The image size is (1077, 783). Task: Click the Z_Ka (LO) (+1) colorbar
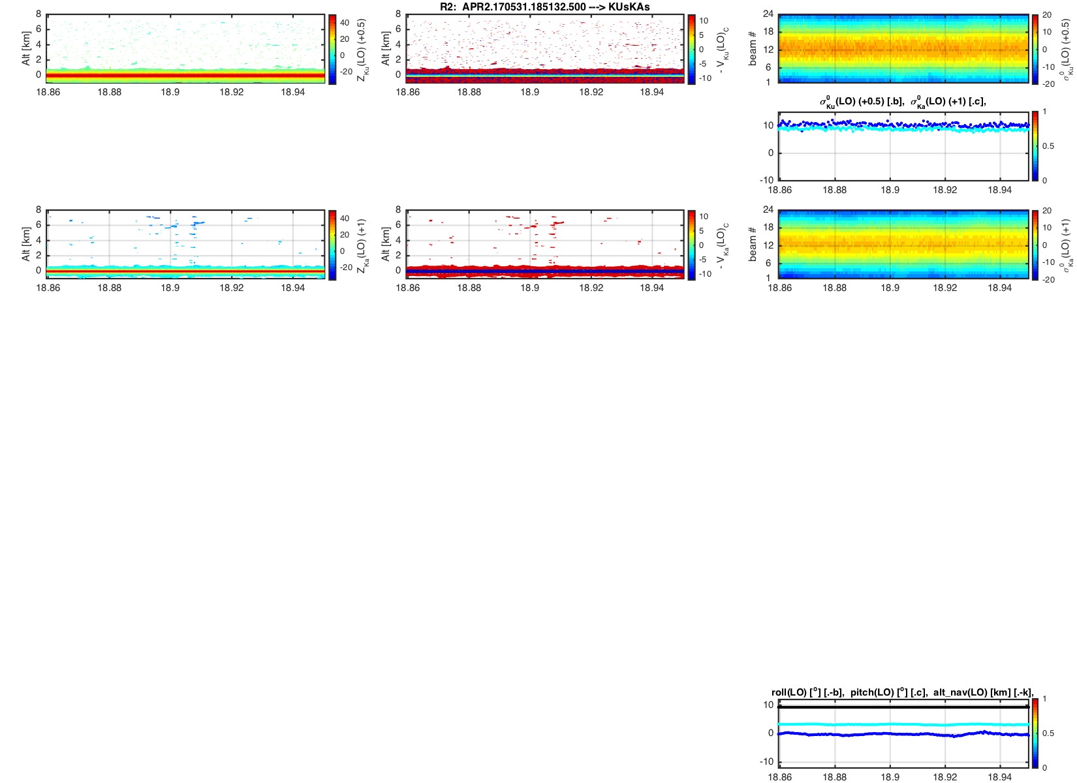tap(332, 245)
